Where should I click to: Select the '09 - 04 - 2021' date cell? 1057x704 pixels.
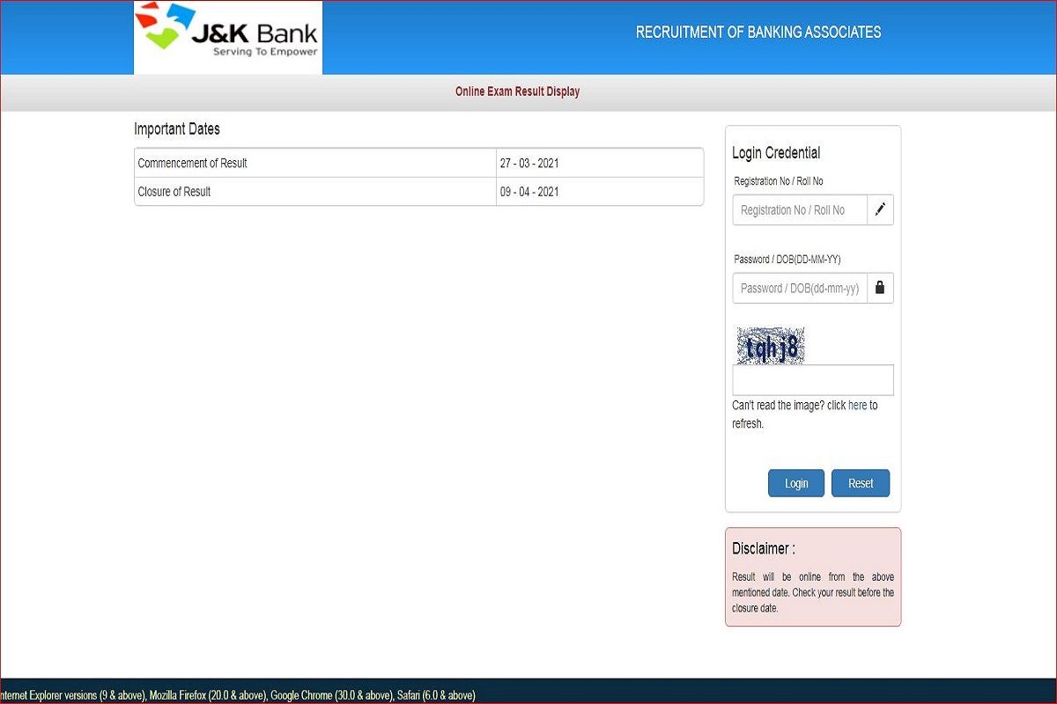point(600,192)
